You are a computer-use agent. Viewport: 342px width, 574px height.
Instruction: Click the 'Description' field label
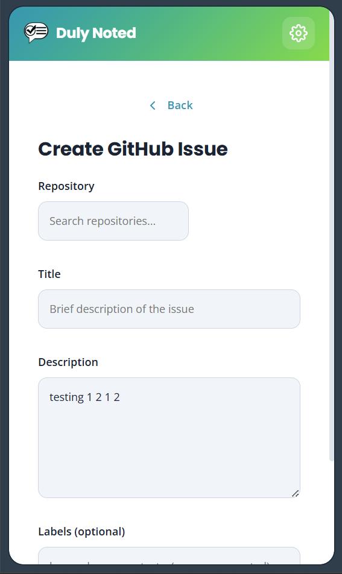68,362
